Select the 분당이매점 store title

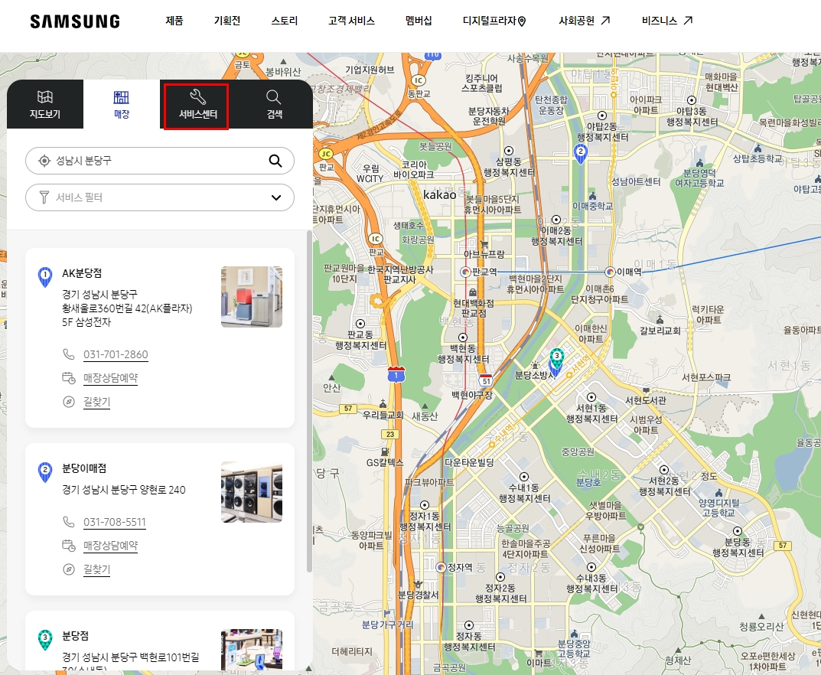pos(84,468)
